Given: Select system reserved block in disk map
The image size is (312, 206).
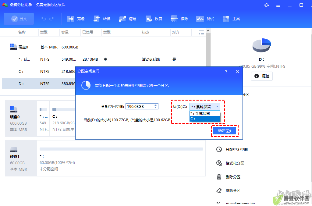Looking at the screenshot, I should pos(43,119).
